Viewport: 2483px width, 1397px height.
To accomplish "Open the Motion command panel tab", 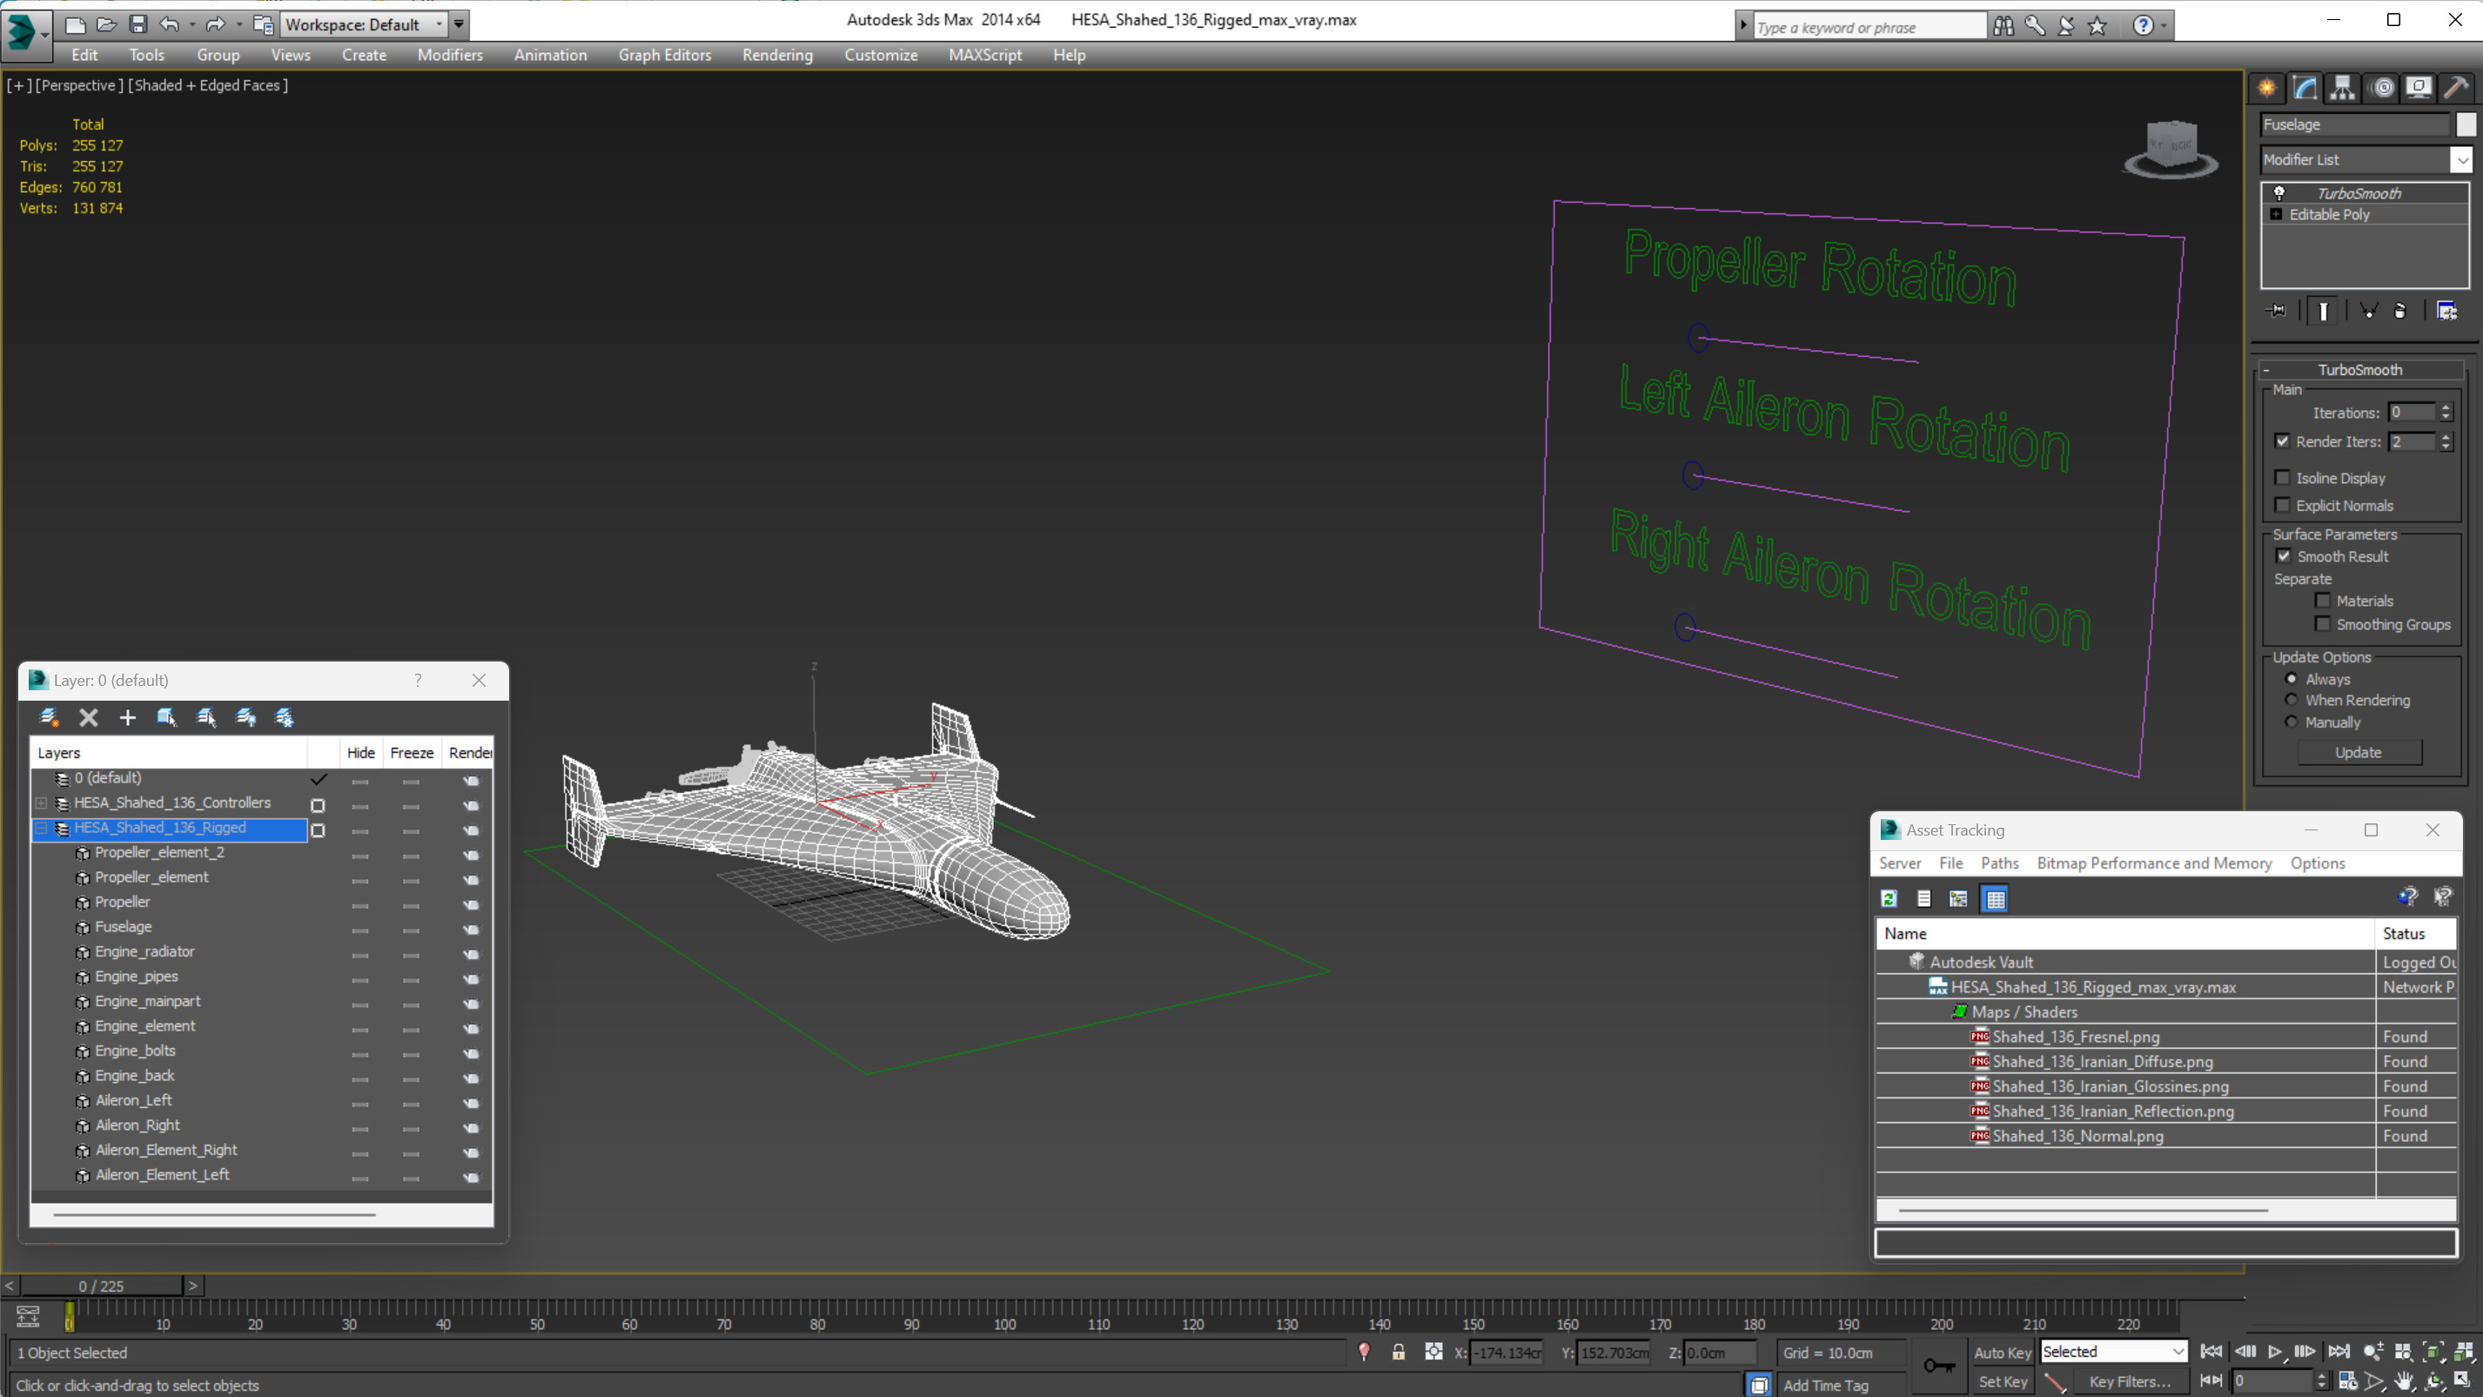I will point(2383,88).
